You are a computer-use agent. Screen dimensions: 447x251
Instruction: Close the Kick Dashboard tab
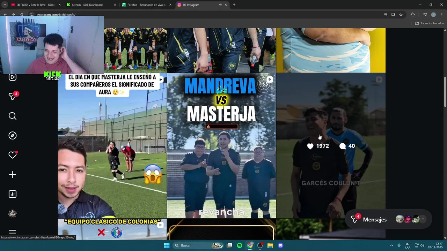(115, 5)
